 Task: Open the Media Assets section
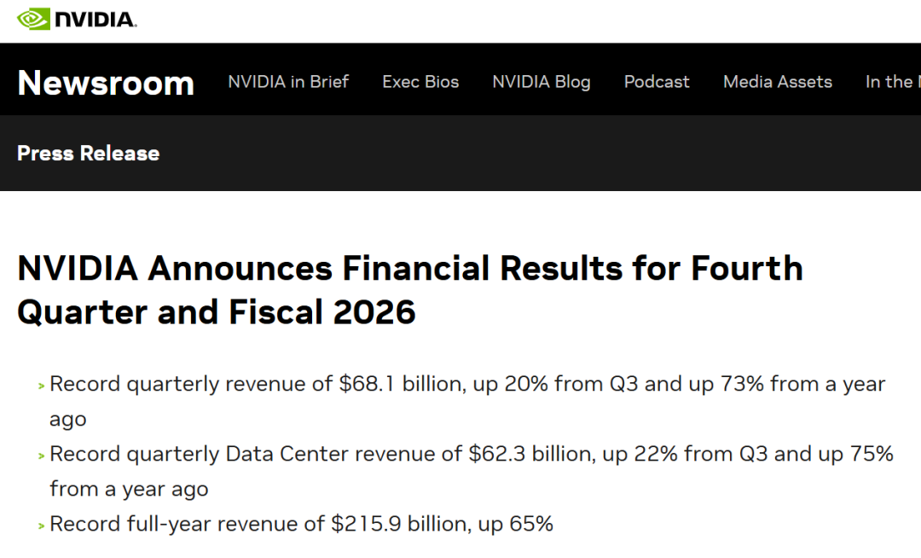[778, 82]
